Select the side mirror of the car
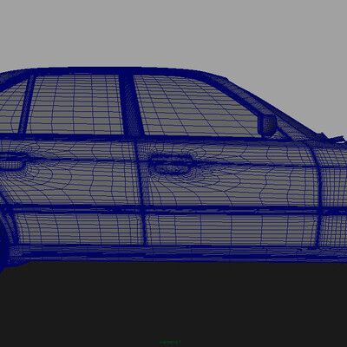This screenshot has width=347, height=347. tap(267, 126)
